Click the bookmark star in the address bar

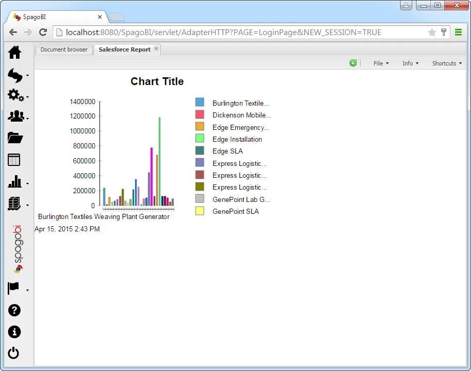[x=432, y=32]
